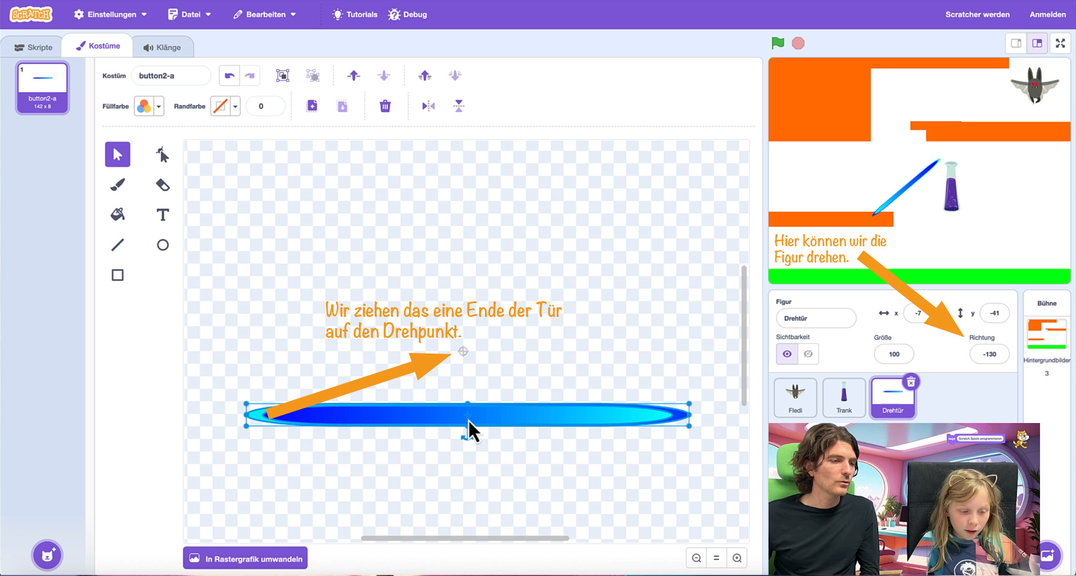Select the Eraser tool
This screenshot has height=576, width=1076.
click(162, 185)
